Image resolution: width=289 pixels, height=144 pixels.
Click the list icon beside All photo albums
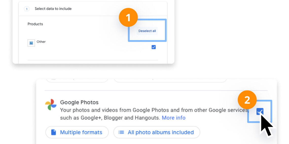point(121,132)
